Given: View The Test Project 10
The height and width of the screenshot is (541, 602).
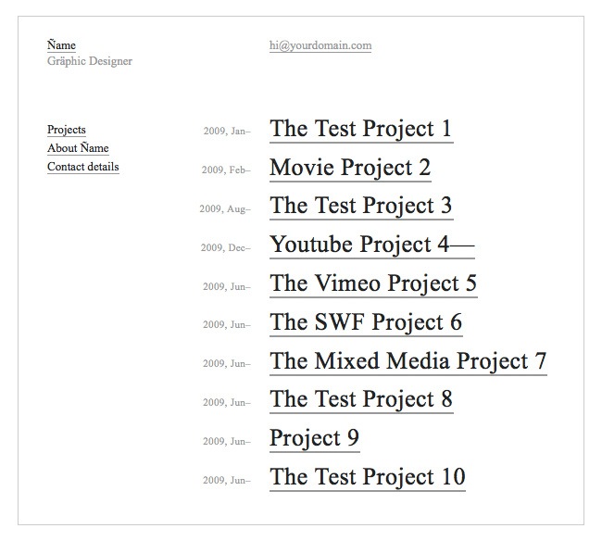Looking at the screenshot, I should coord(367,477).
